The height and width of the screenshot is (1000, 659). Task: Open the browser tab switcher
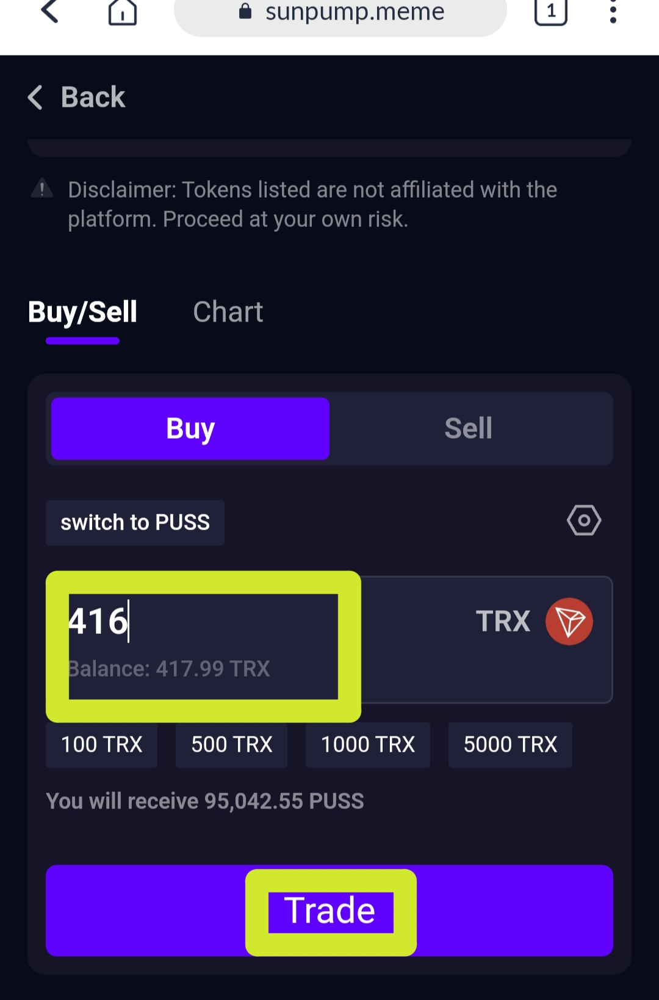coord(550,11)
